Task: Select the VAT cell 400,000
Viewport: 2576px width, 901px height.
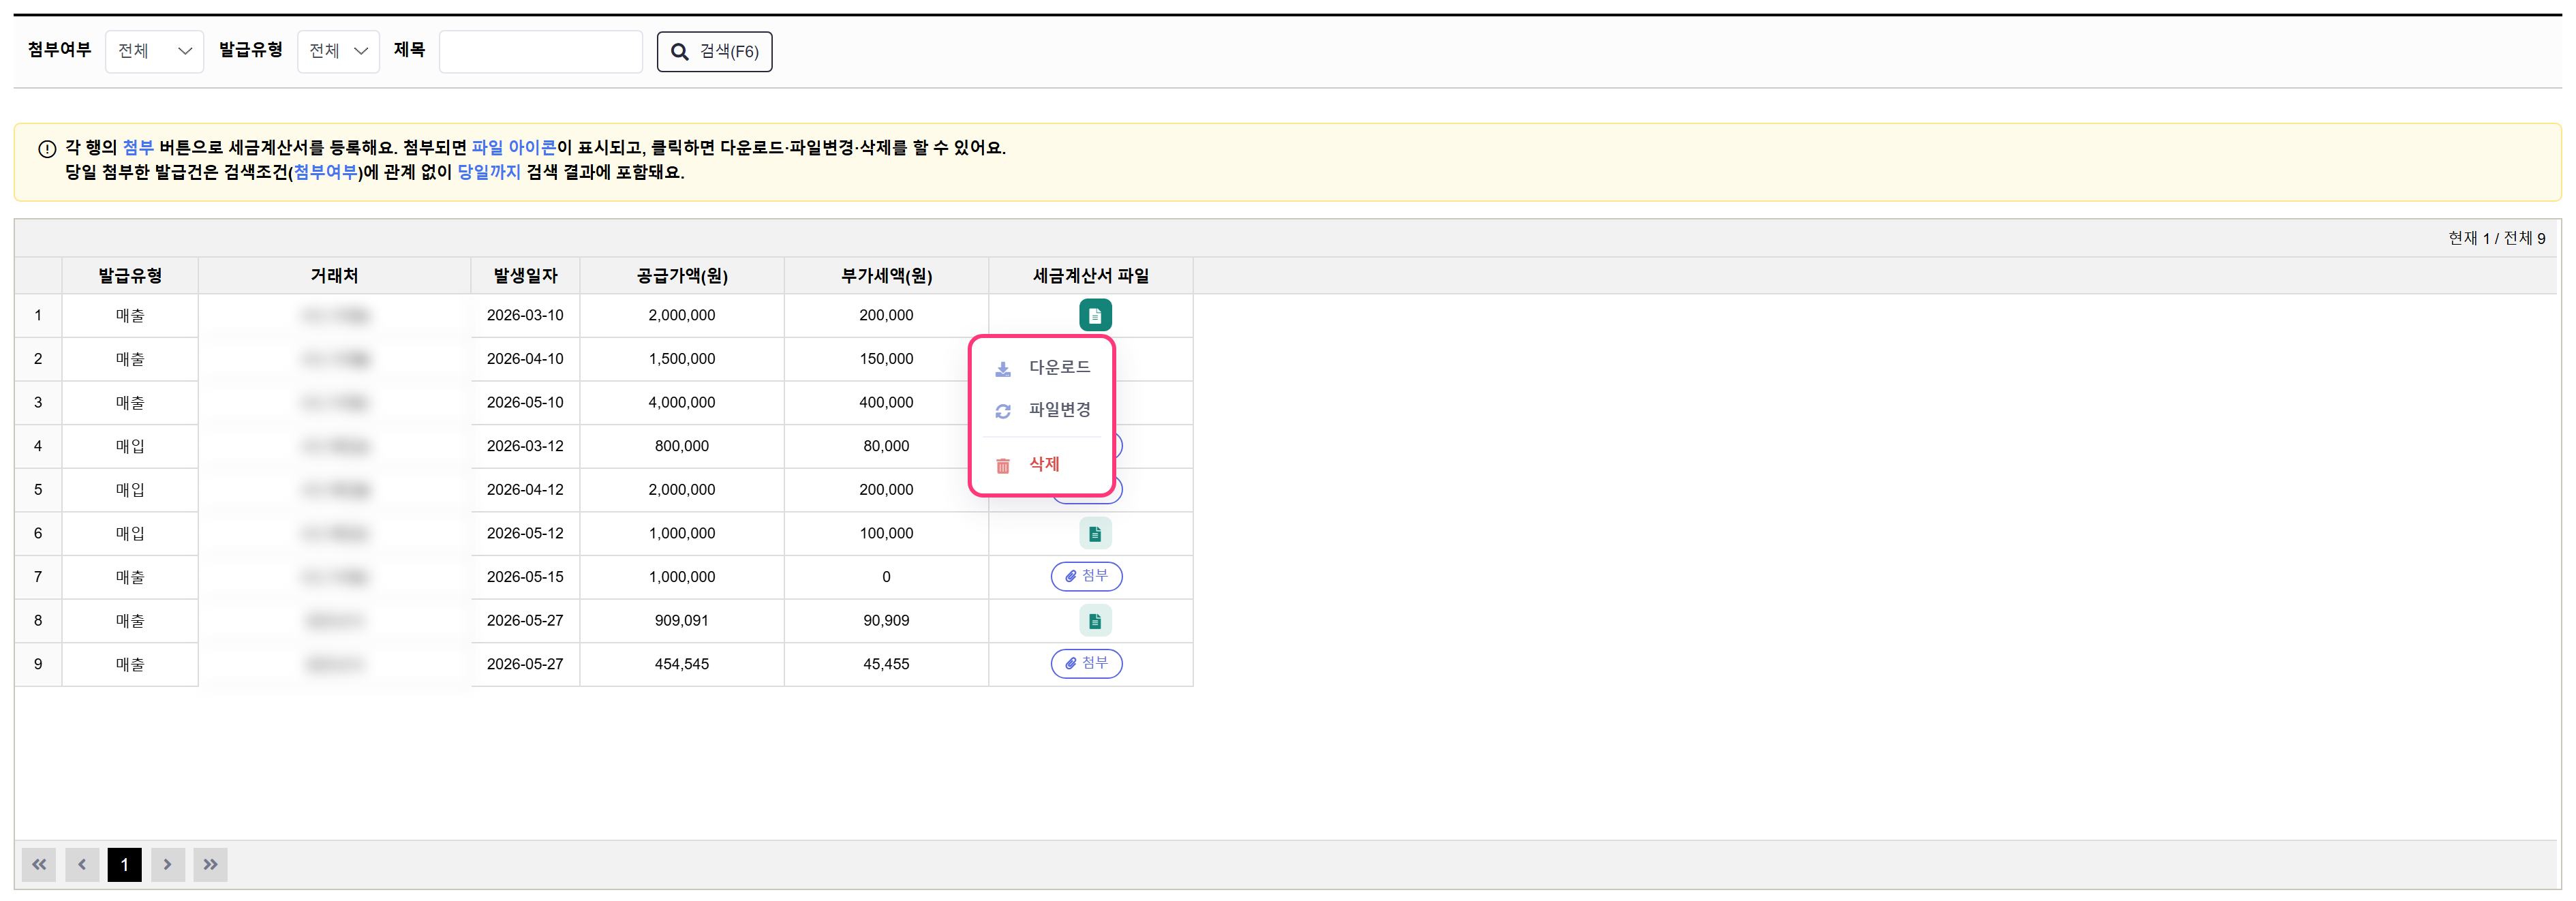Action: point(886,402)
